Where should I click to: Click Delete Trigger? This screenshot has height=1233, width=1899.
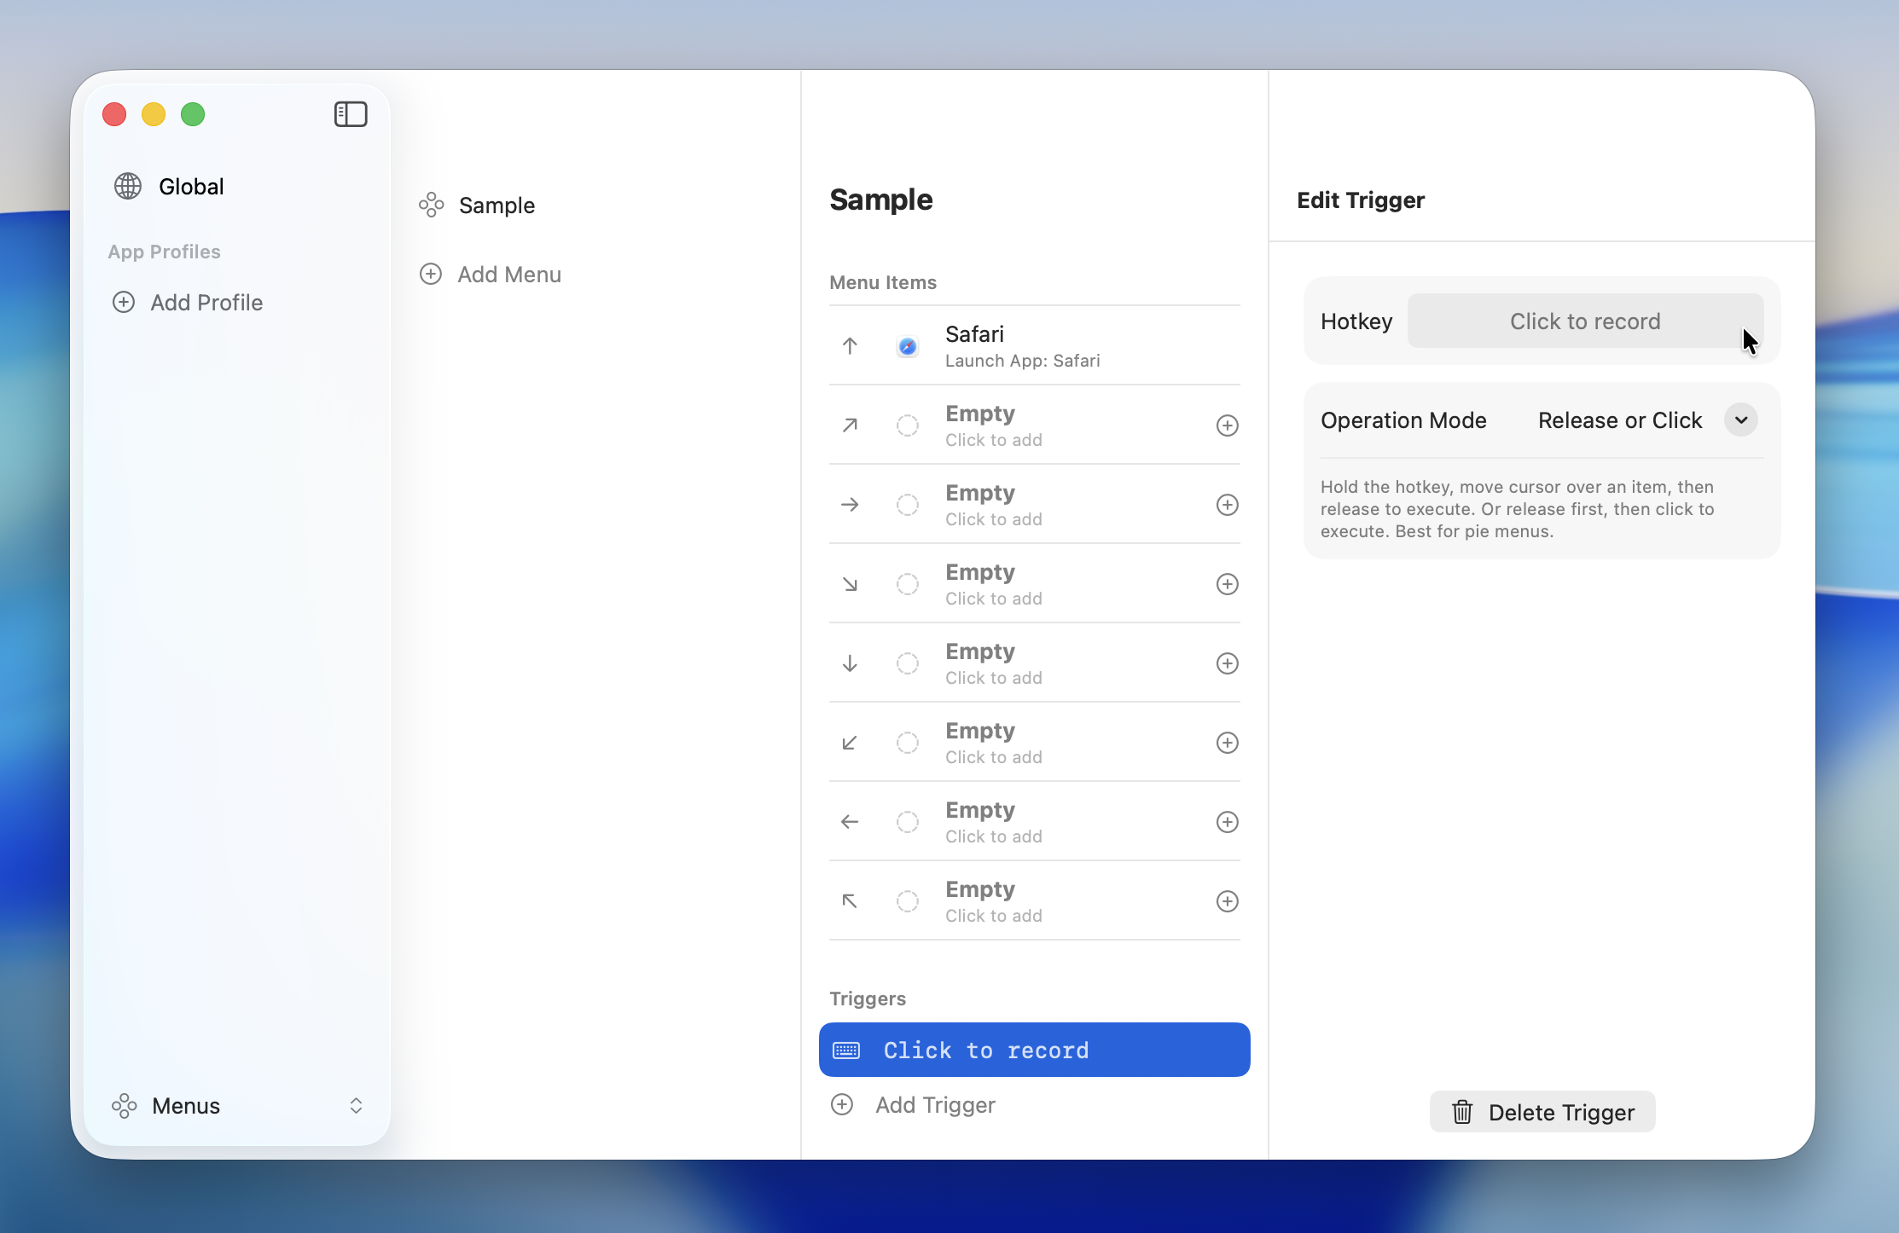1542,1111
